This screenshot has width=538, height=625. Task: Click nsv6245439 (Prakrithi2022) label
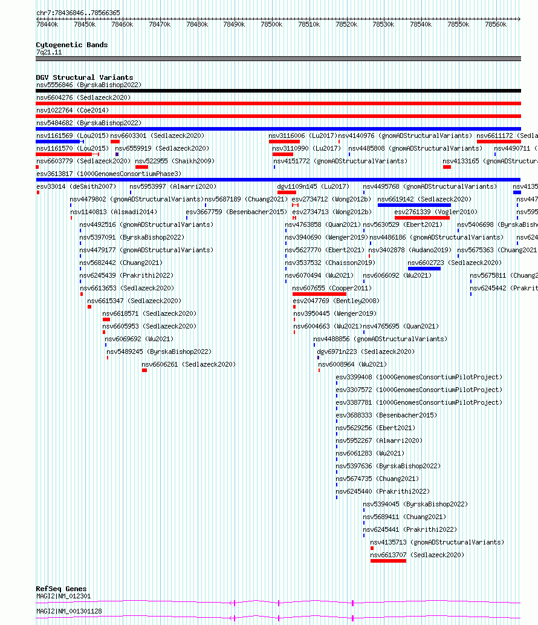pos(126,275)
